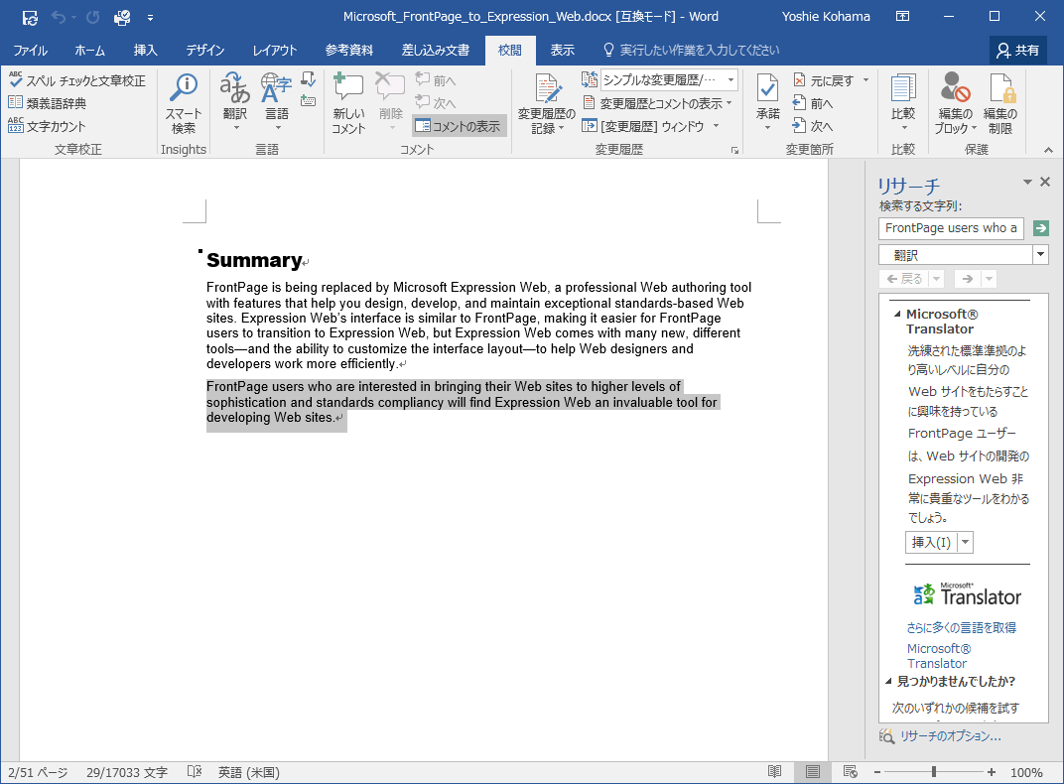The height and width of the screenshot is (784, 1064).
Task: Run Spell Check and grammar (スペル チェックと文章校正)
Action: [x=77, y=80]
